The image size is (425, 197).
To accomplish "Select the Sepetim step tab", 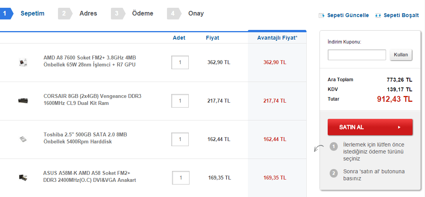I will tap(32, 14).
